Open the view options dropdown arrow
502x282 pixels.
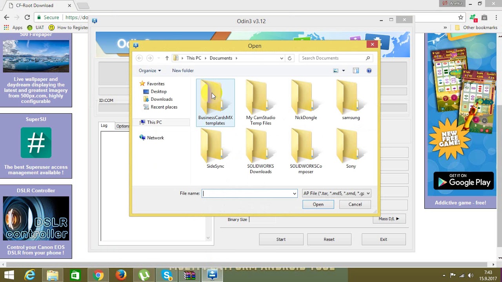344,70
